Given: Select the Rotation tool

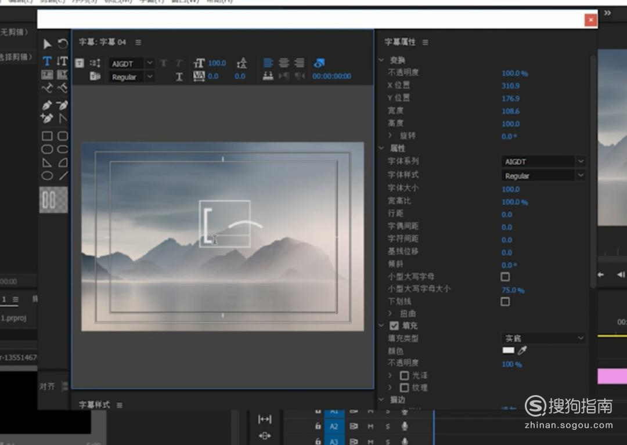Looking at the screenshot, I should point(62,43).
